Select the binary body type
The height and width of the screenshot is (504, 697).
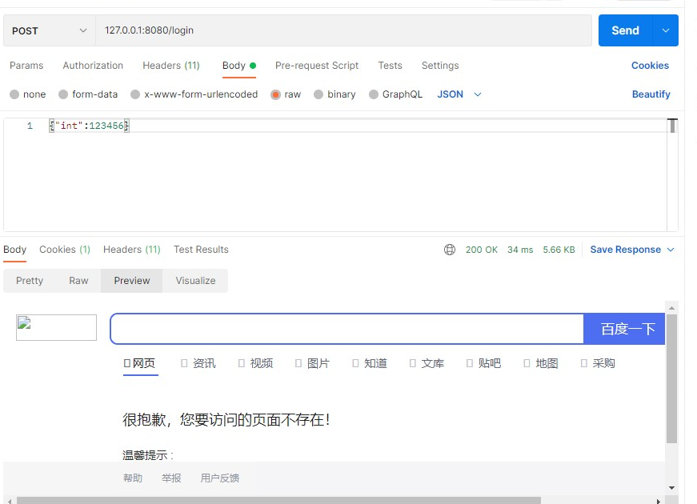pyautogui.click(x=334, y=94)
